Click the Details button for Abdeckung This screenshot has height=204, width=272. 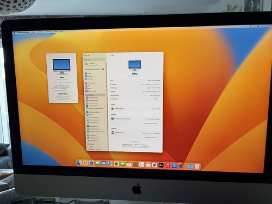tap(156, 99)
